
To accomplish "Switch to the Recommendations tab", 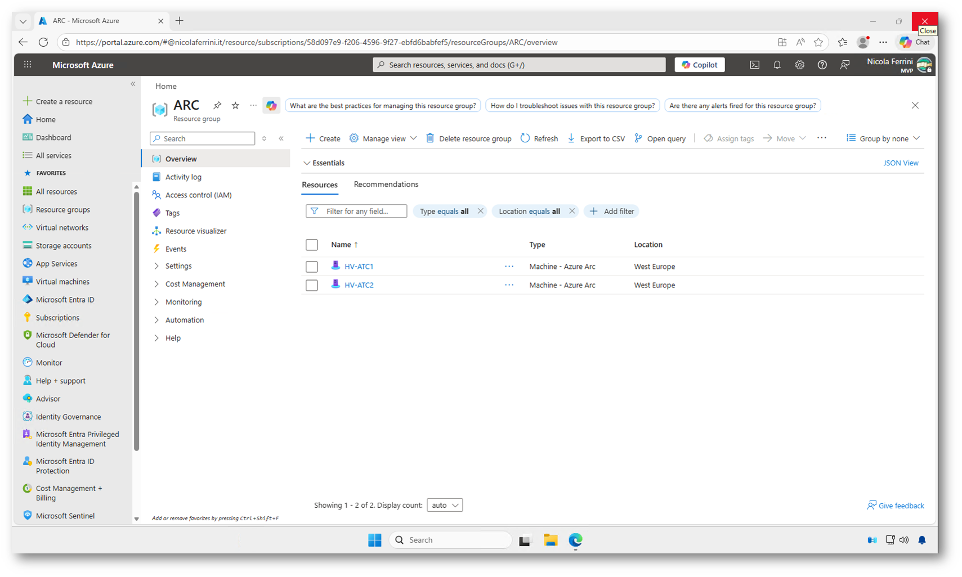I will 386,184.
